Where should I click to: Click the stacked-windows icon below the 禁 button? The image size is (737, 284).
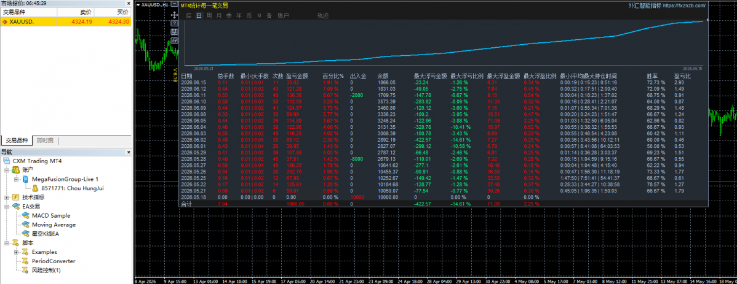point(174,40)
